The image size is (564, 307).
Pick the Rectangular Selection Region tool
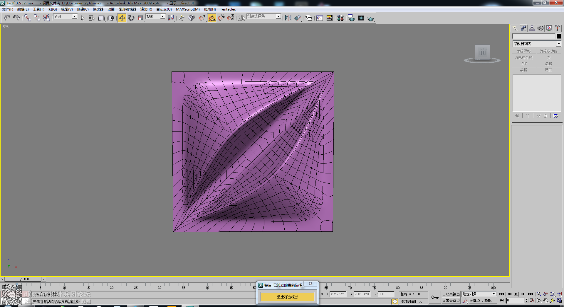coord(101,18)
